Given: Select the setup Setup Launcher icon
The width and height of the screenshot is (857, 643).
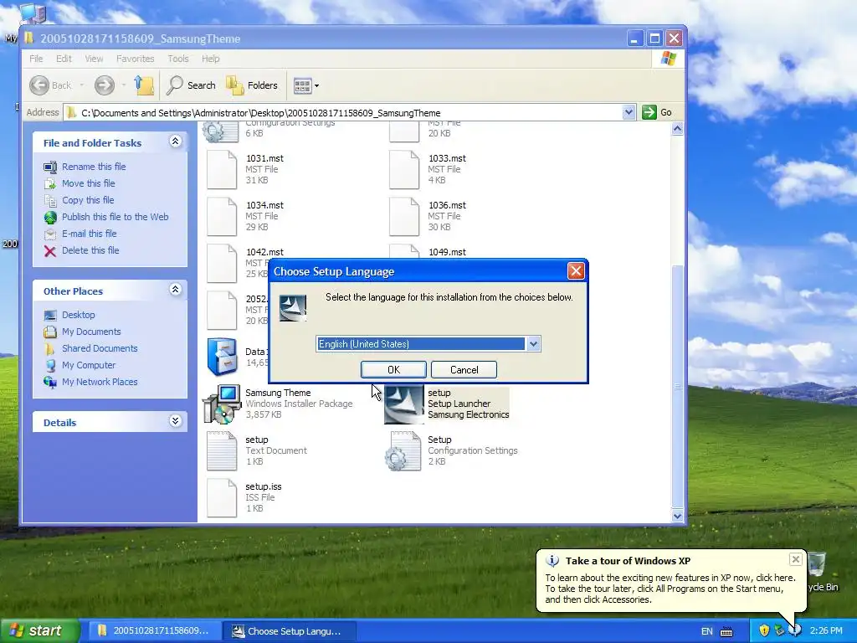Looking at the screenshot, I should pos(404,404).
